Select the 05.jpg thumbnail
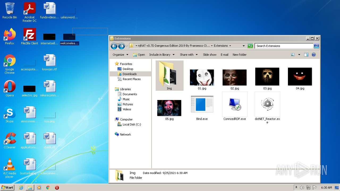The height and width of the screenshot is (191, 340). click(169, 110)
